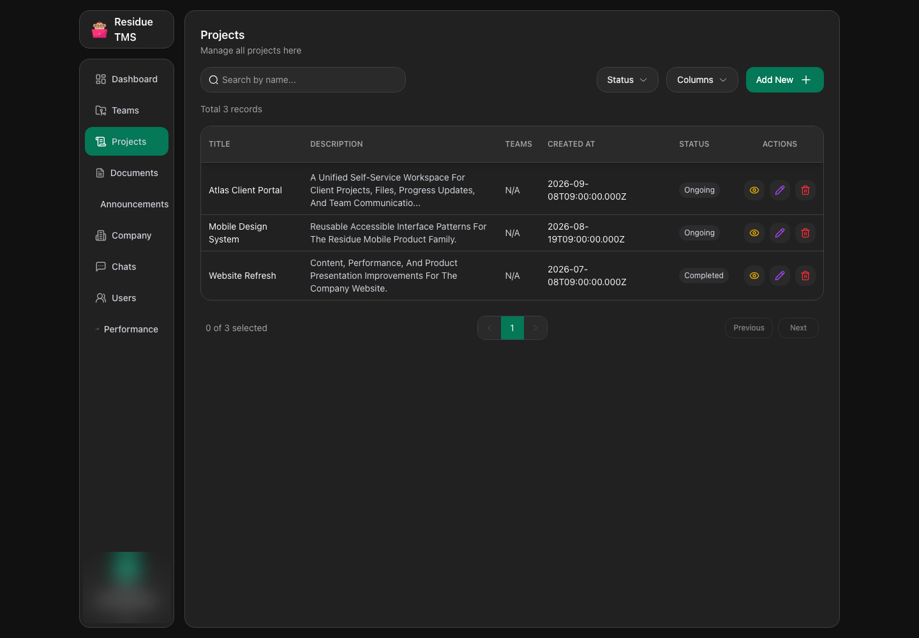Select page 1 in pagination
The height and width of the screenshot is (638, 919).
tap(512, 328)
